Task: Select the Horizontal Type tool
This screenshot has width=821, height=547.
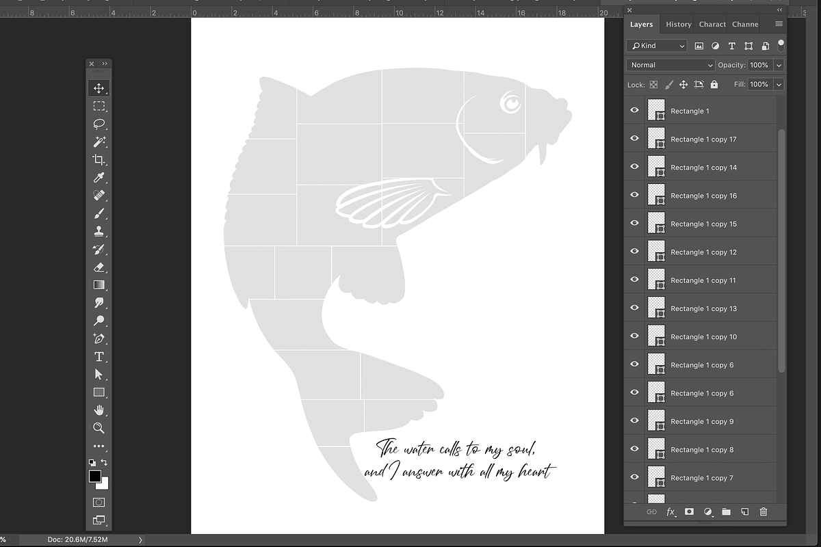Action: click(x=99, y=356)
